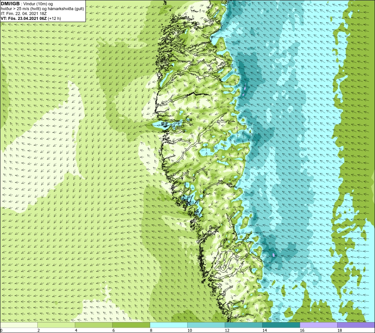Screen dimensions: 375x333
Task: Click the DMI/IGB title text
Action: 10,4
